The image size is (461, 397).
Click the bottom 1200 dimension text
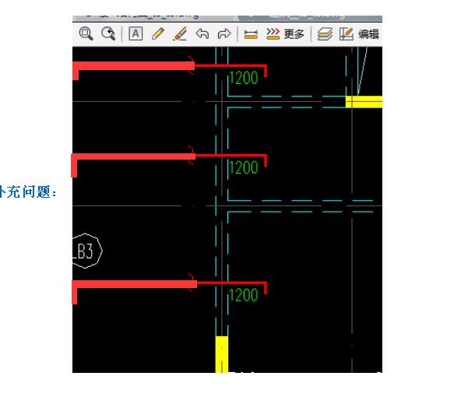(x=244, y=295)
